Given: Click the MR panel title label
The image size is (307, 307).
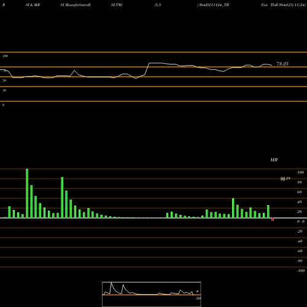Looking at the screenshot, I should [x=274, y=160].
